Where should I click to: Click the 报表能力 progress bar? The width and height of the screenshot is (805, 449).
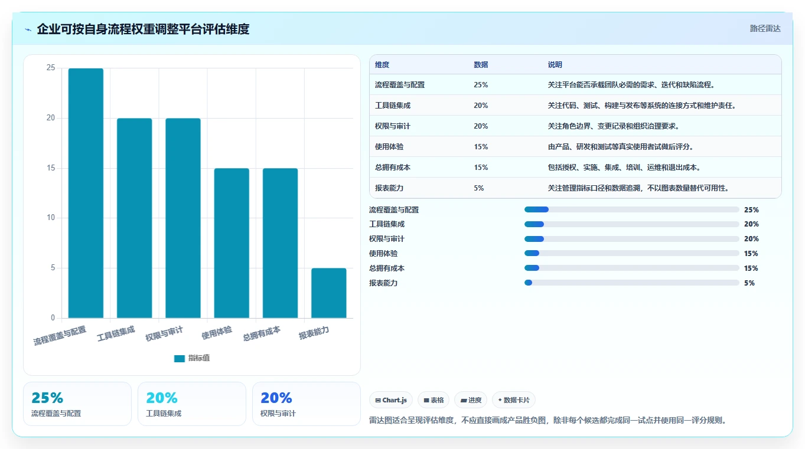point(632,283)
